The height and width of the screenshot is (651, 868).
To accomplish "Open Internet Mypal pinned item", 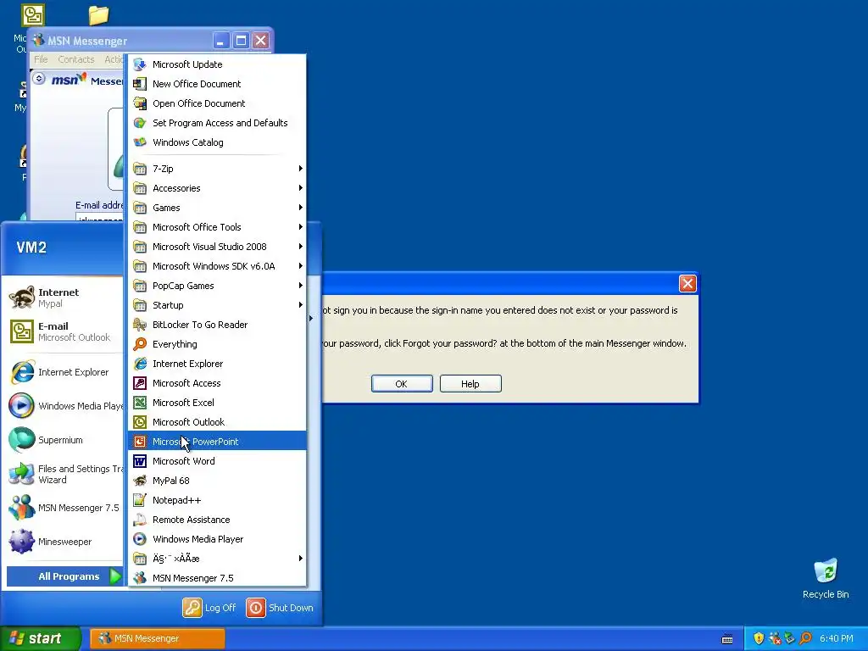I will 64,298.
